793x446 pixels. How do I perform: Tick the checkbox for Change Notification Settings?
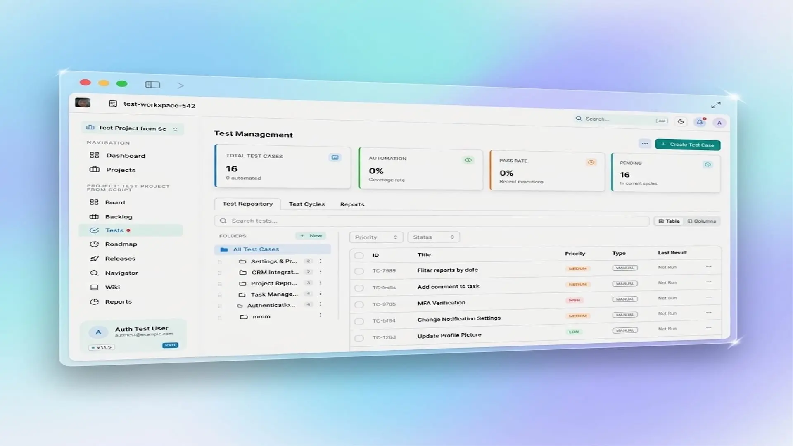point(359,321)
